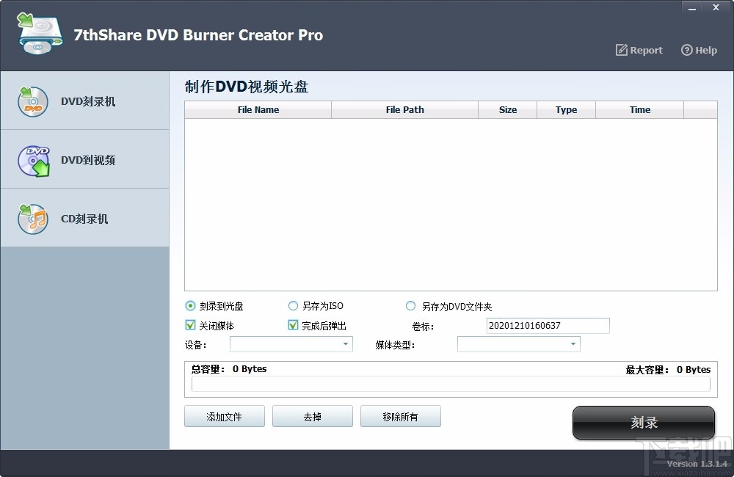Start burning with the 刻录 button
Viewport: 734px width, 477px height.
(x=643, y=423)
